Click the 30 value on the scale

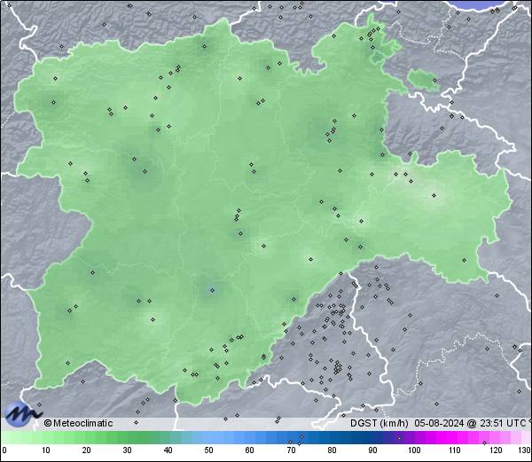[127, 450]
